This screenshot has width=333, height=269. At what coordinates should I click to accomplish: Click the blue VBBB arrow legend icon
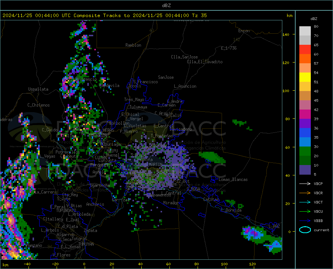pos(305,221)
